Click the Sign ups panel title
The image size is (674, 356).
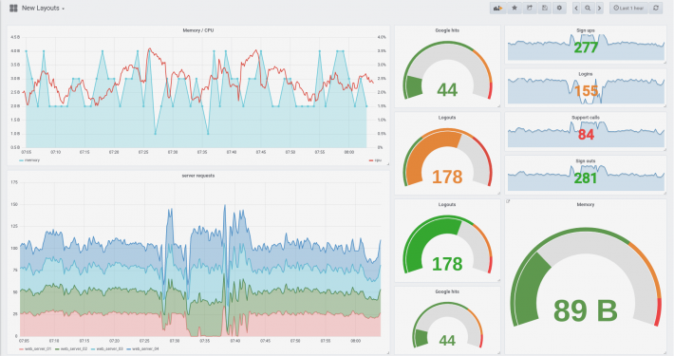pyautogui.click(x=586, y=30)
